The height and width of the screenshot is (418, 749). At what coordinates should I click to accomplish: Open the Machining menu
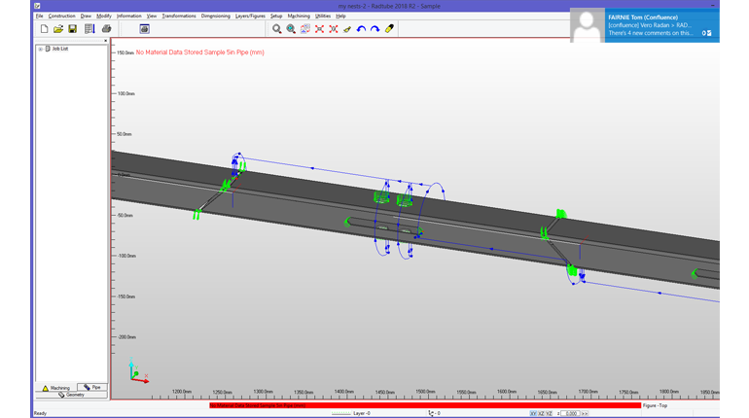298,16
